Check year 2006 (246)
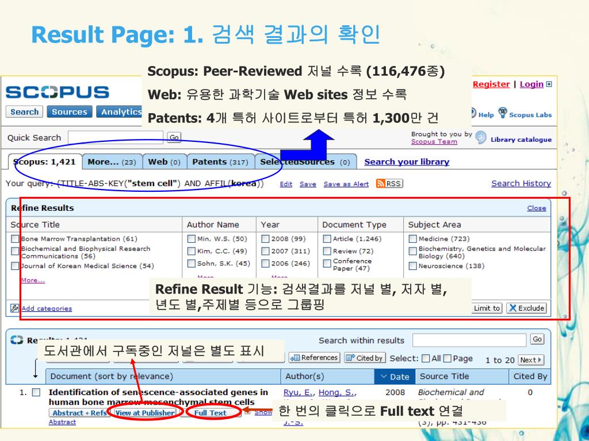Screen dimensions: 589x441 click(265, 264)
